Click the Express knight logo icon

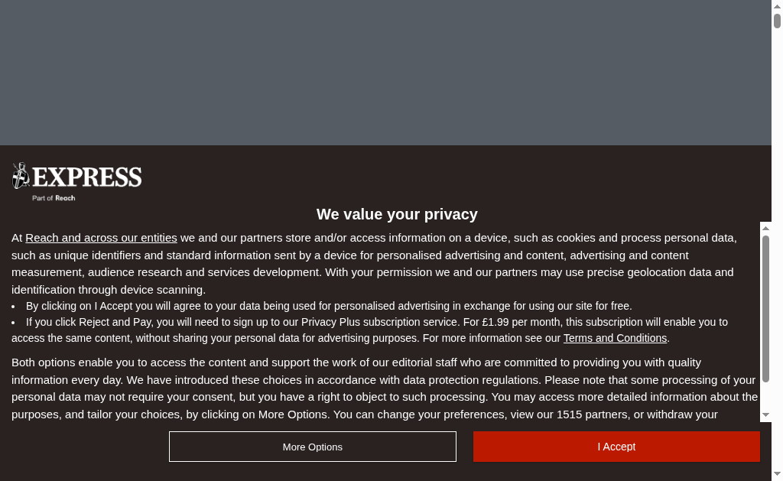21,176
